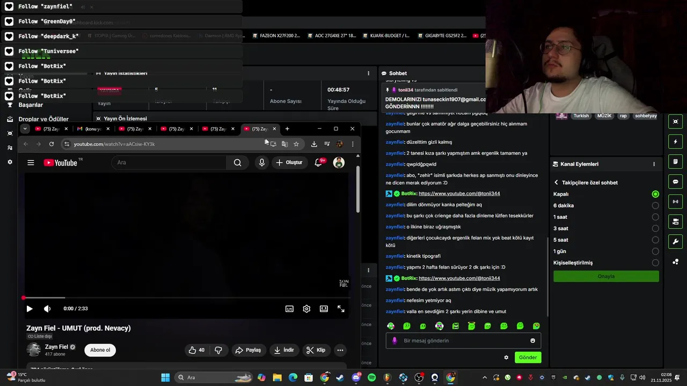687x386 pixels.
Task: Open YouTube player settings gear
Action: coord(306,309)
